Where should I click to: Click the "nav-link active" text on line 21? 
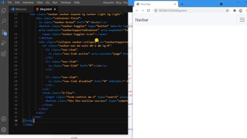tap(76, 54)
